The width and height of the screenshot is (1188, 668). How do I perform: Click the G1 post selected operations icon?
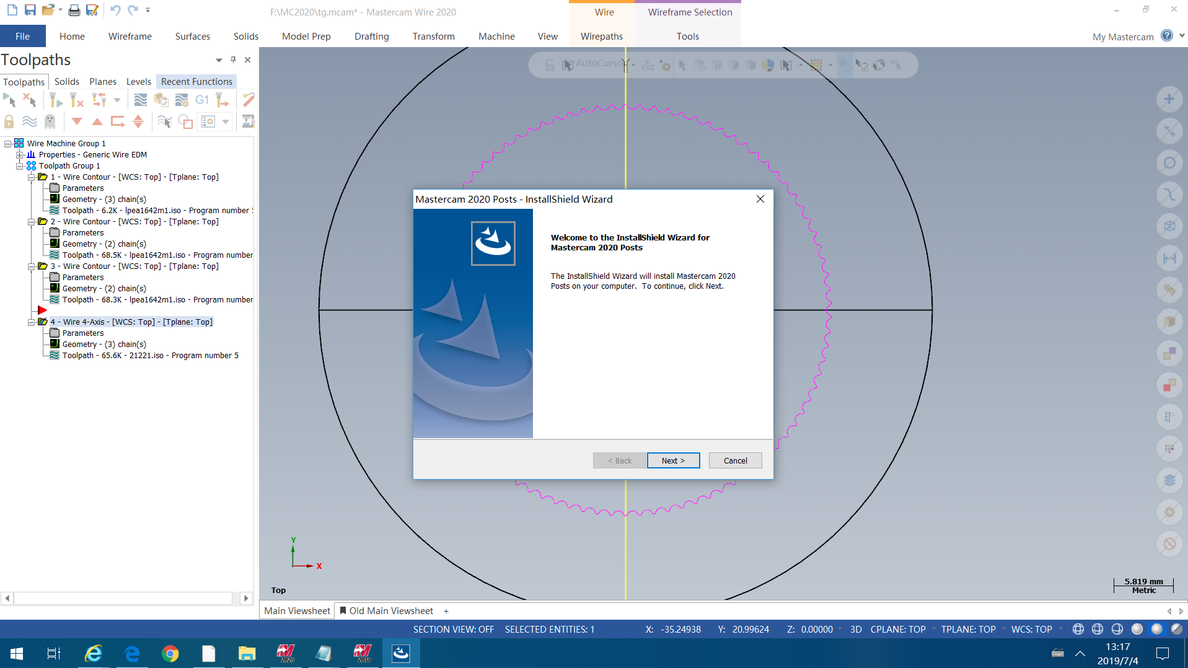[x=202, y=99]
